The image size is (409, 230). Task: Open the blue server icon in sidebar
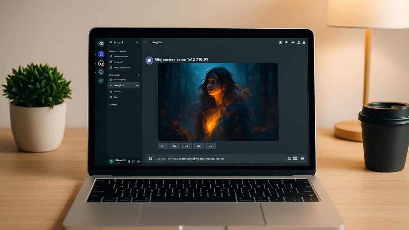tap(101, 54)
